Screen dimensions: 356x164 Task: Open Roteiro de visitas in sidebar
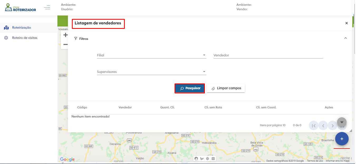[x=25, y=38]
